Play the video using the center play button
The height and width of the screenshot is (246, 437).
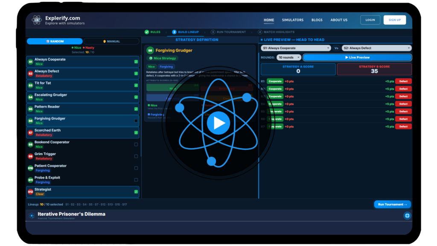click(x=218, y=123)
